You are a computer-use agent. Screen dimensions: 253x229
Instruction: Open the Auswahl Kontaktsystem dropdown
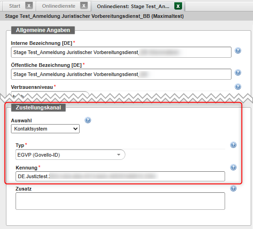45,129
